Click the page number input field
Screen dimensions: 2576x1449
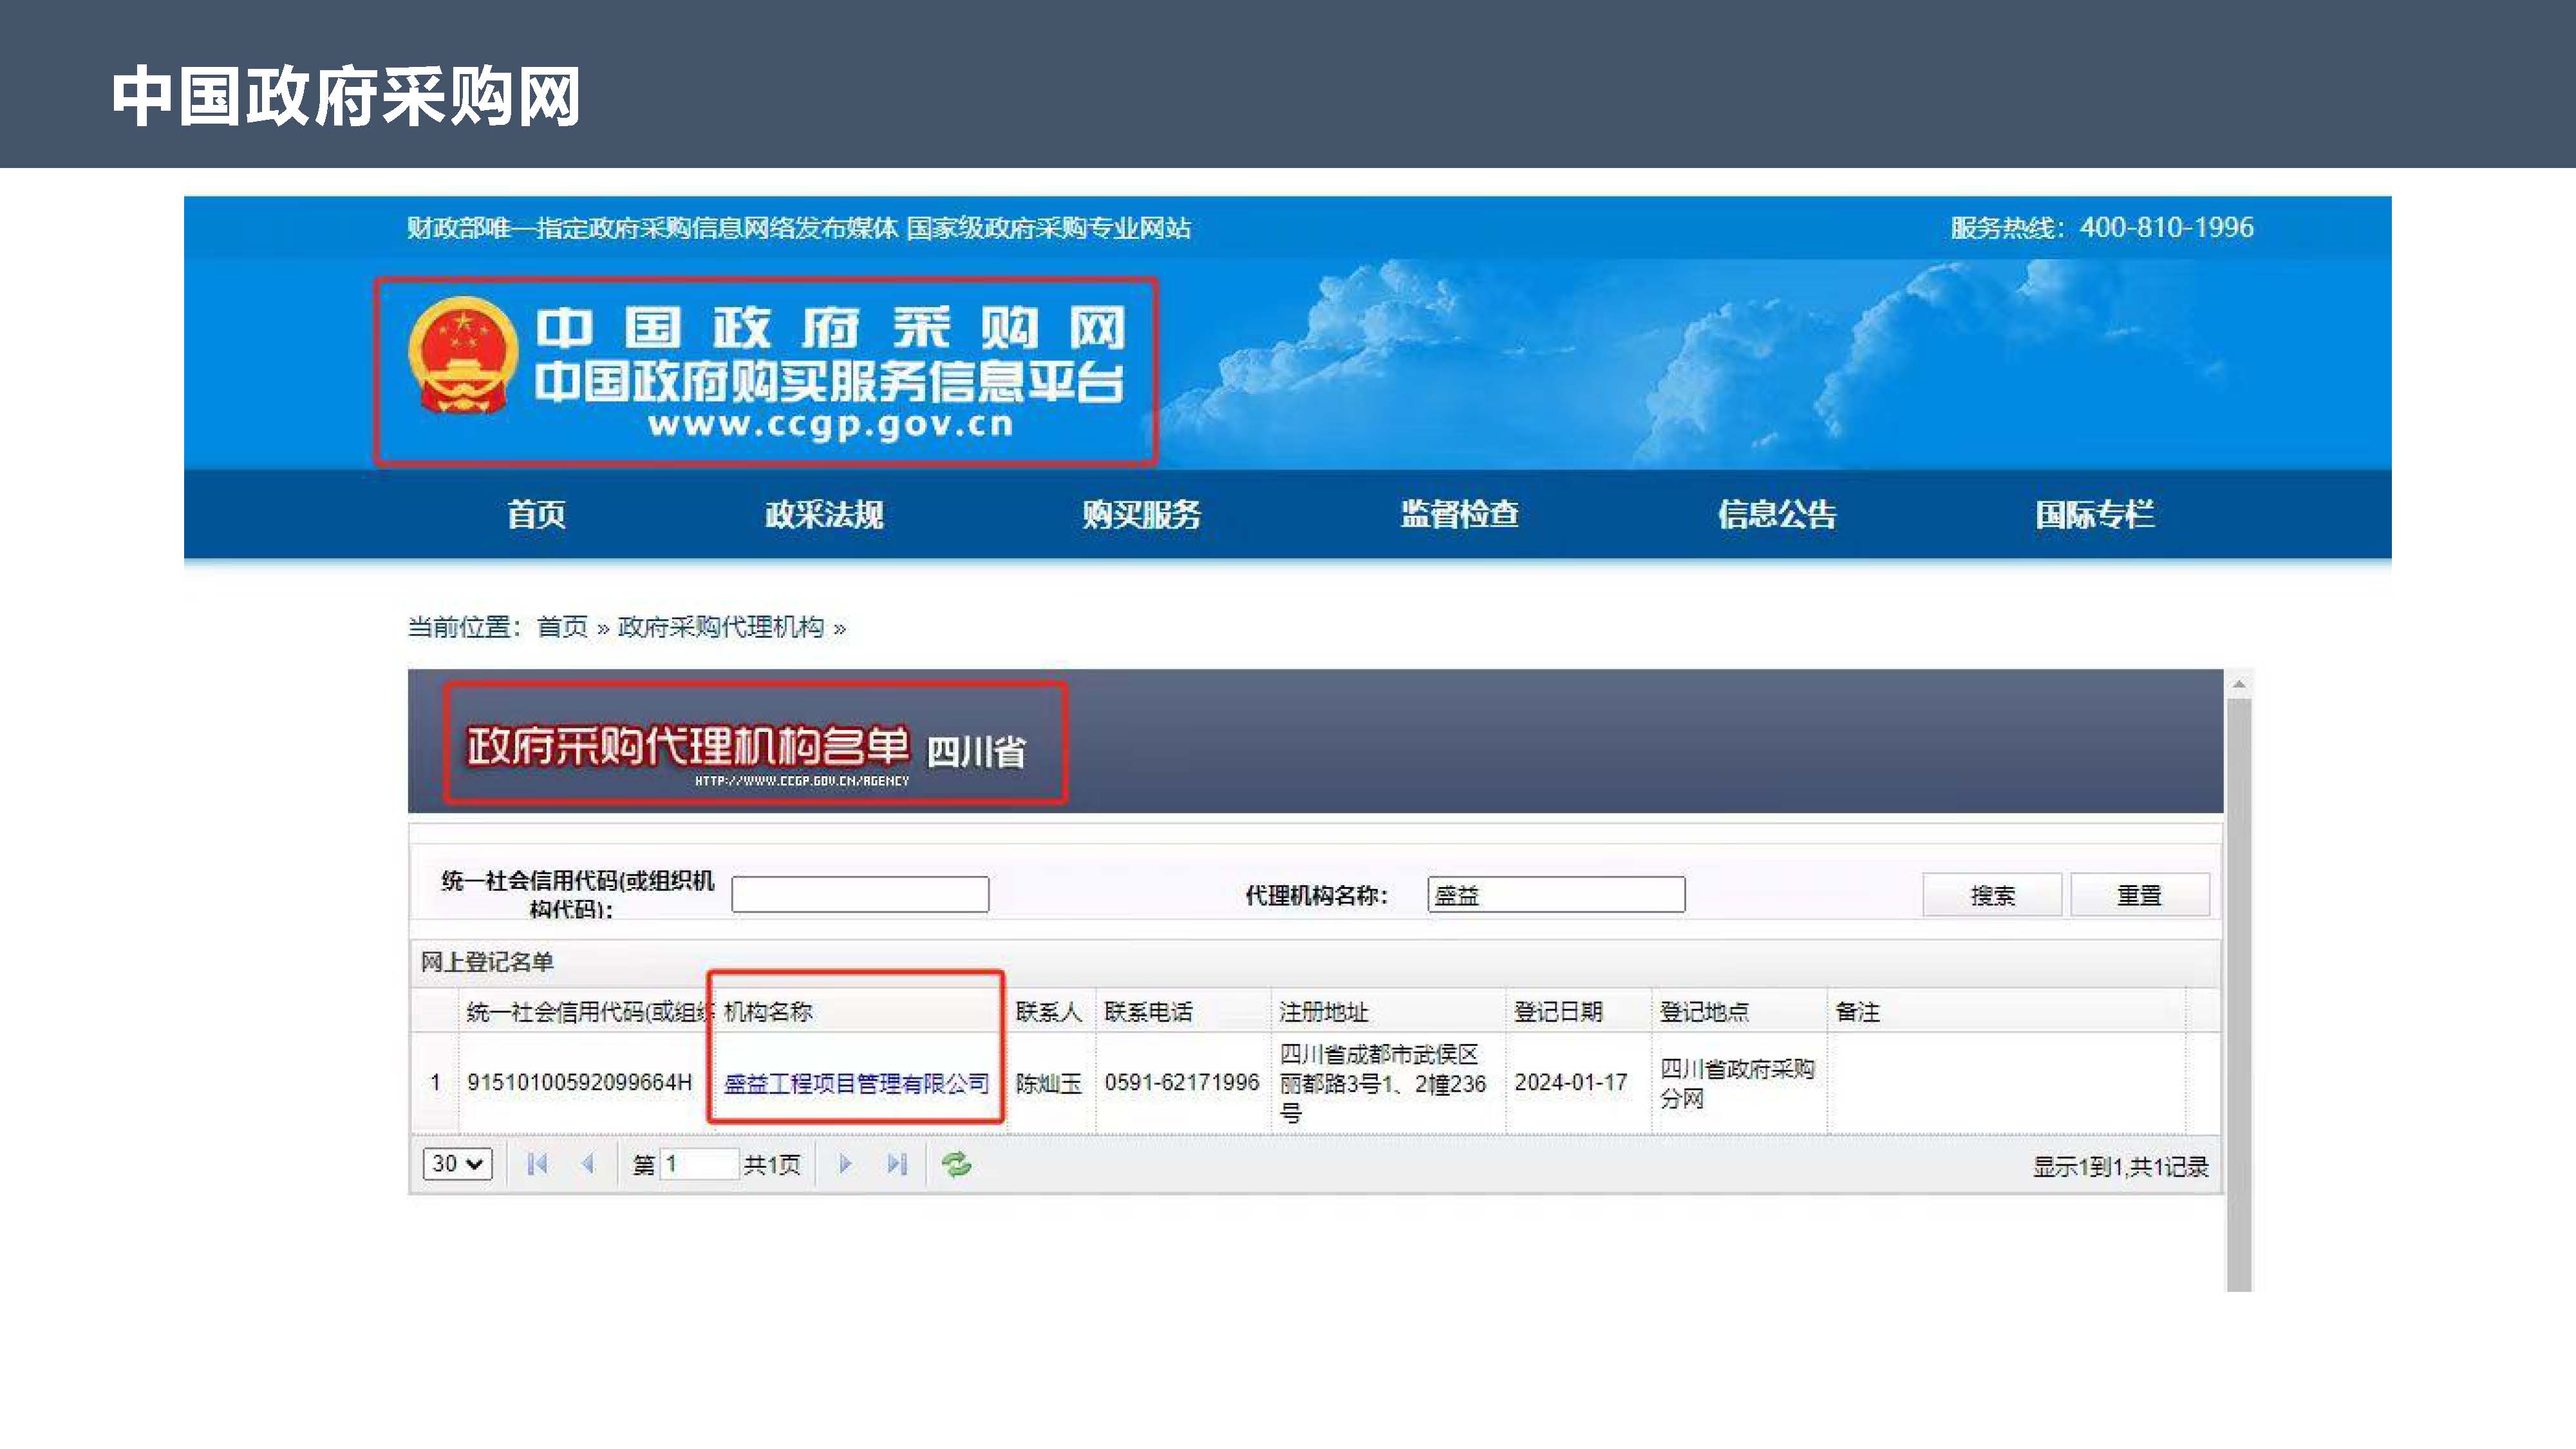point(699,1163)
